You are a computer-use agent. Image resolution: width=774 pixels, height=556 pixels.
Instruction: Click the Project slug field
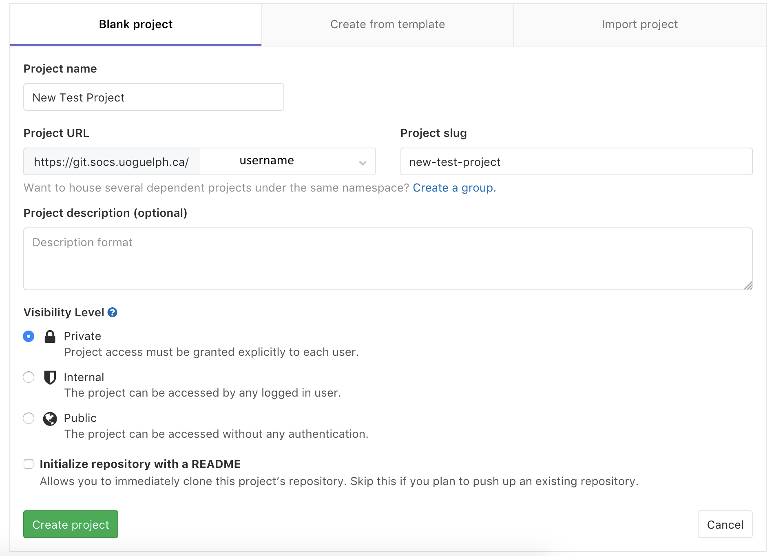coord(576,162)
